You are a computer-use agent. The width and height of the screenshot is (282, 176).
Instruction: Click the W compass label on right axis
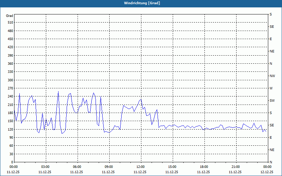271,88
